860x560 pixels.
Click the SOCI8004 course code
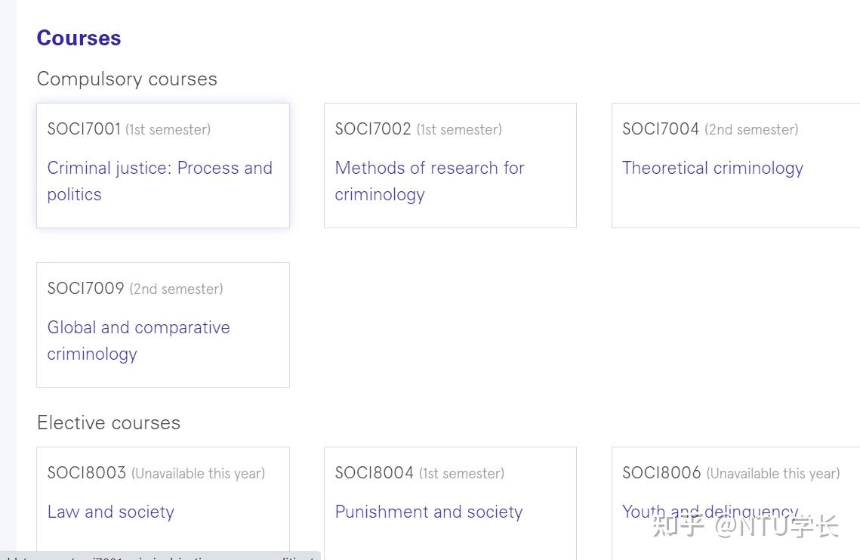[374, 473]
